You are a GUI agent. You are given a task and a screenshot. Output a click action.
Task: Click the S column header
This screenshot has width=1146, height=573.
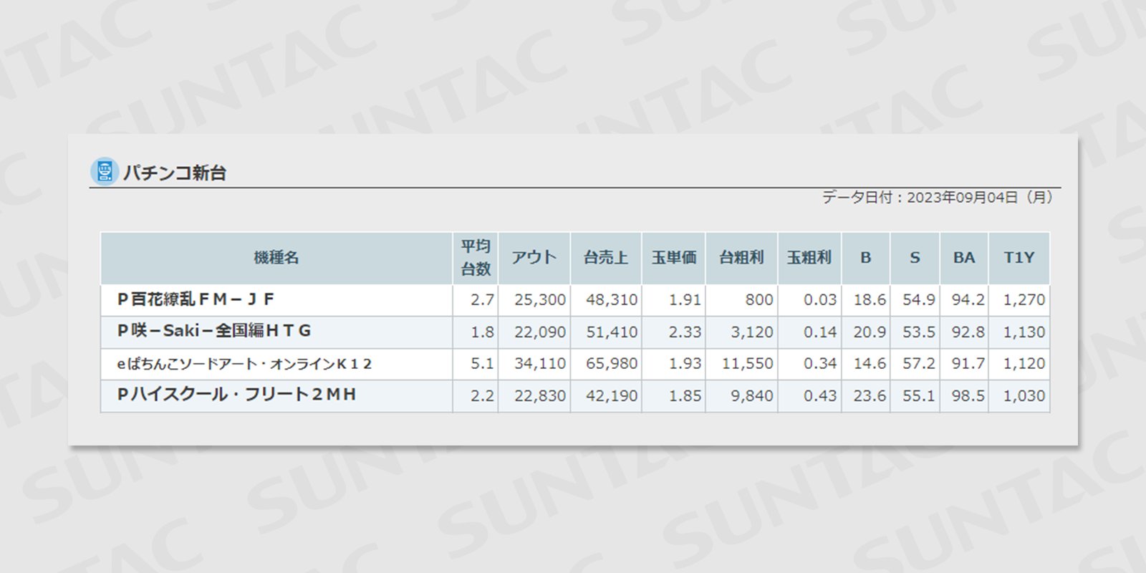coord(915,258)
